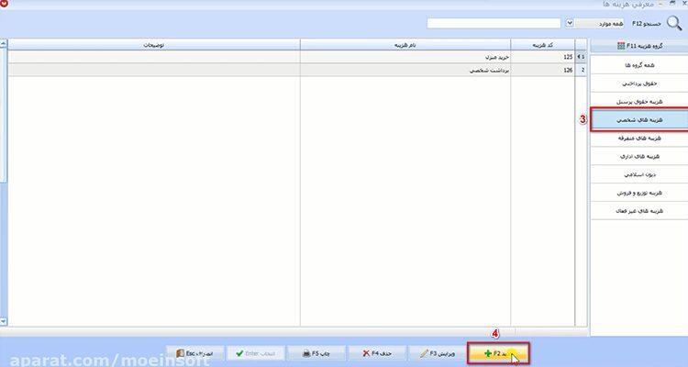Click the green checkmark Select Enter button
Viewport: 688px width, 367px height.
tap(256, 353)
